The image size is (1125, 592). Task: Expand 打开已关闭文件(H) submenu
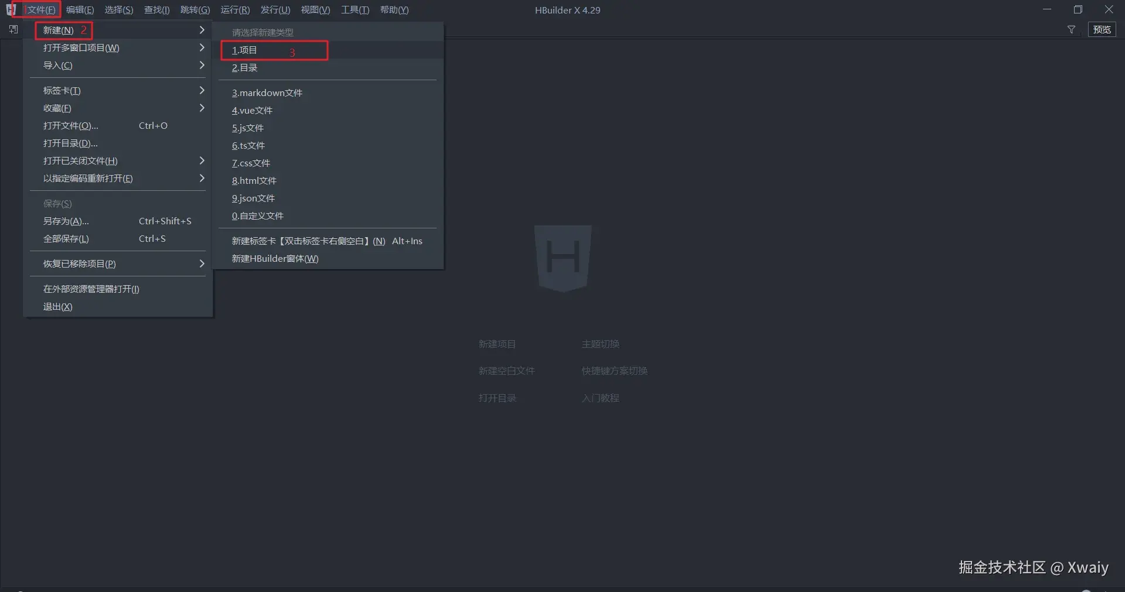(x=118, y=160)
